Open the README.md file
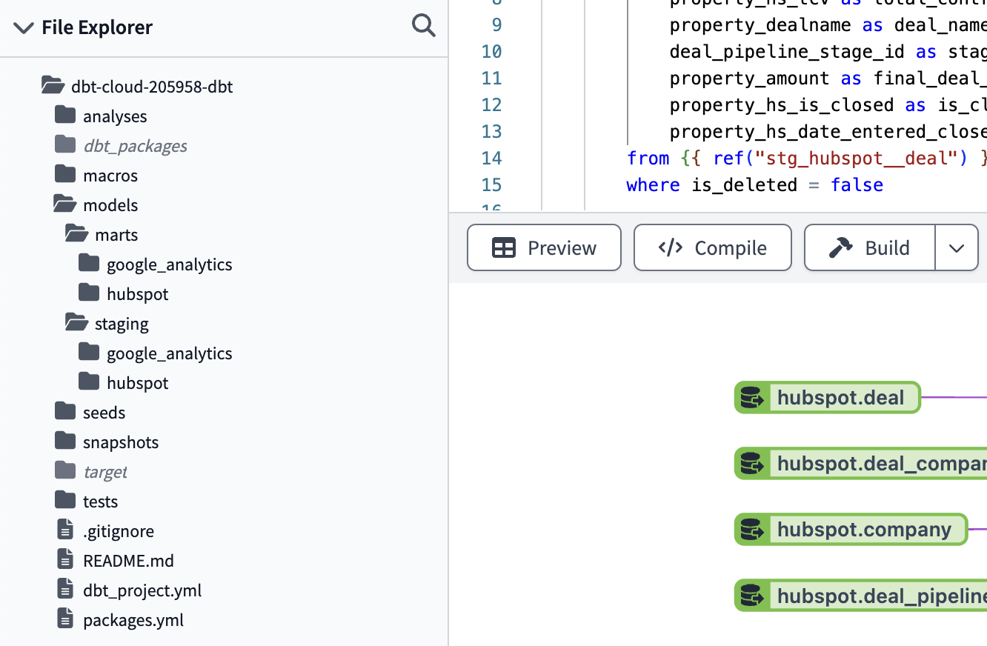 (x=127, y=560)
